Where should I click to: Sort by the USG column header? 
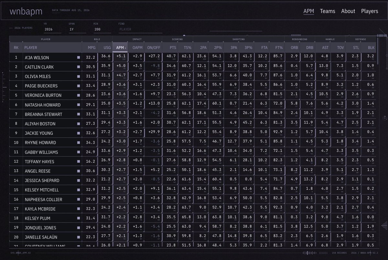pos(104,47)
